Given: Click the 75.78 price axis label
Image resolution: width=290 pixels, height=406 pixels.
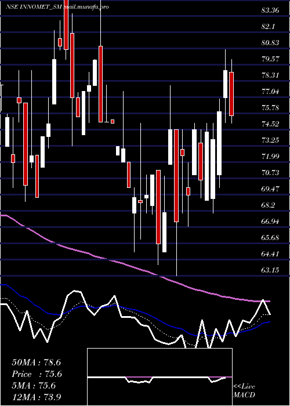Looking at the screenshot, I should click(x=270, y=108).
